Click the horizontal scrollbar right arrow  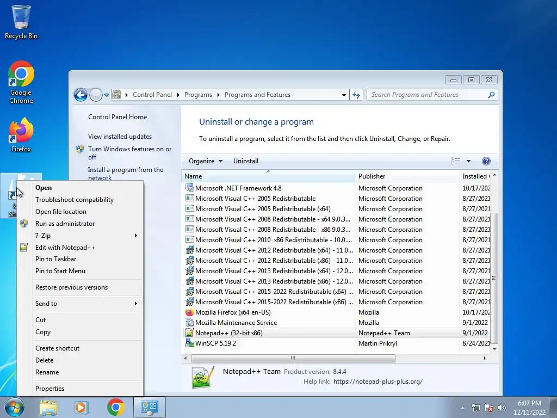485,358
